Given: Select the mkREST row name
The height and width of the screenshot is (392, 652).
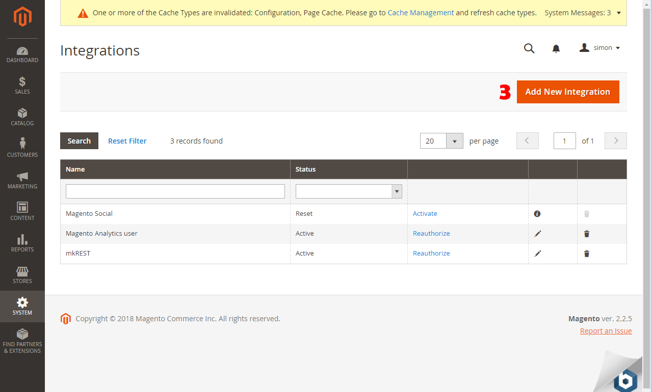Looking at the screenshot, I should 78,254.
